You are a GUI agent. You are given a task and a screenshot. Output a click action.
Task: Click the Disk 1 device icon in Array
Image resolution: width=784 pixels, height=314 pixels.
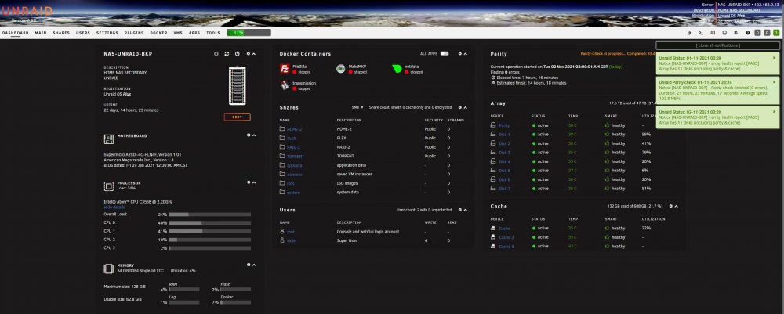(493, 134)
